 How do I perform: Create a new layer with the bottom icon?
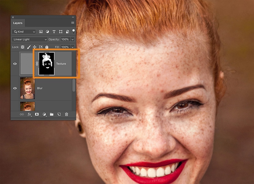pos(59,114)
